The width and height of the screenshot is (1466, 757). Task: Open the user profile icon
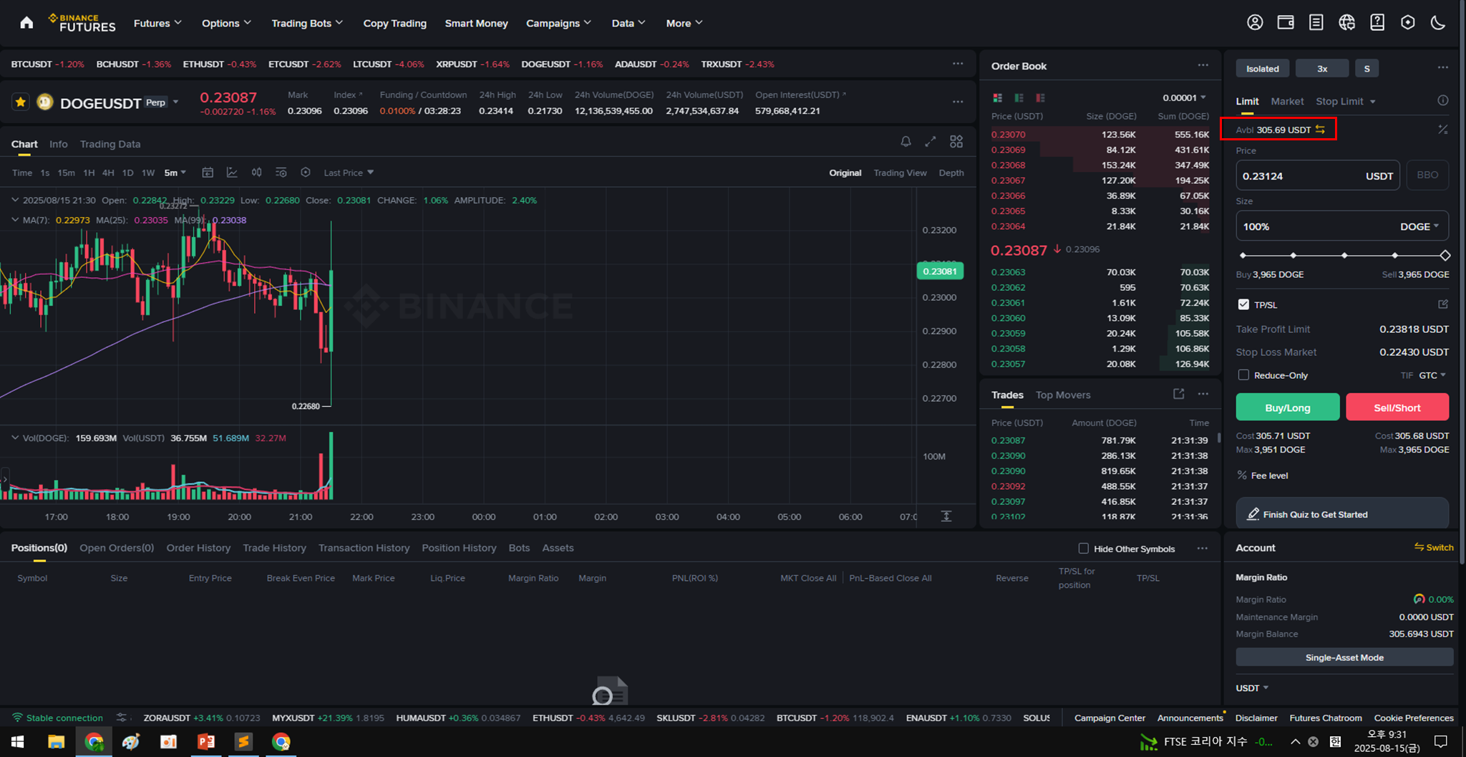[1255, 23]
